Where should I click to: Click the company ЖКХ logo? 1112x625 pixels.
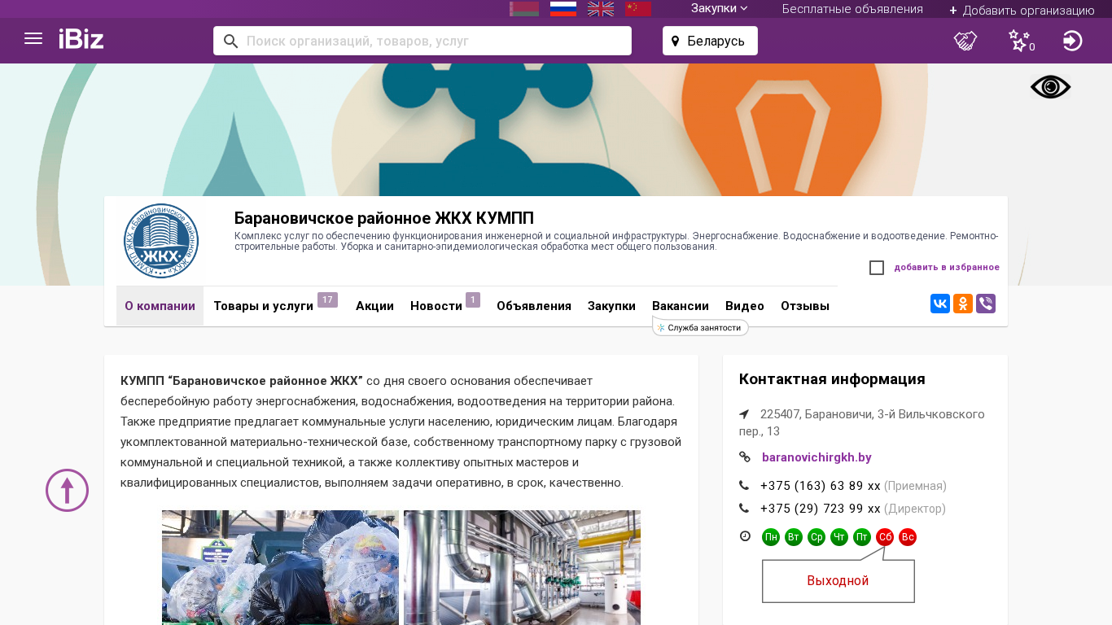[161, 241]
